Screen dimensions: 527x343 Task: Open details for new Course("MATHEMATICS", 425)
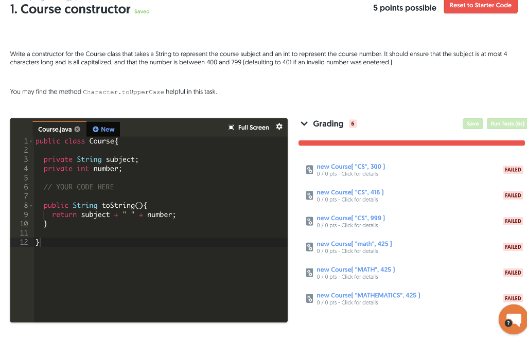pos(368,295)
